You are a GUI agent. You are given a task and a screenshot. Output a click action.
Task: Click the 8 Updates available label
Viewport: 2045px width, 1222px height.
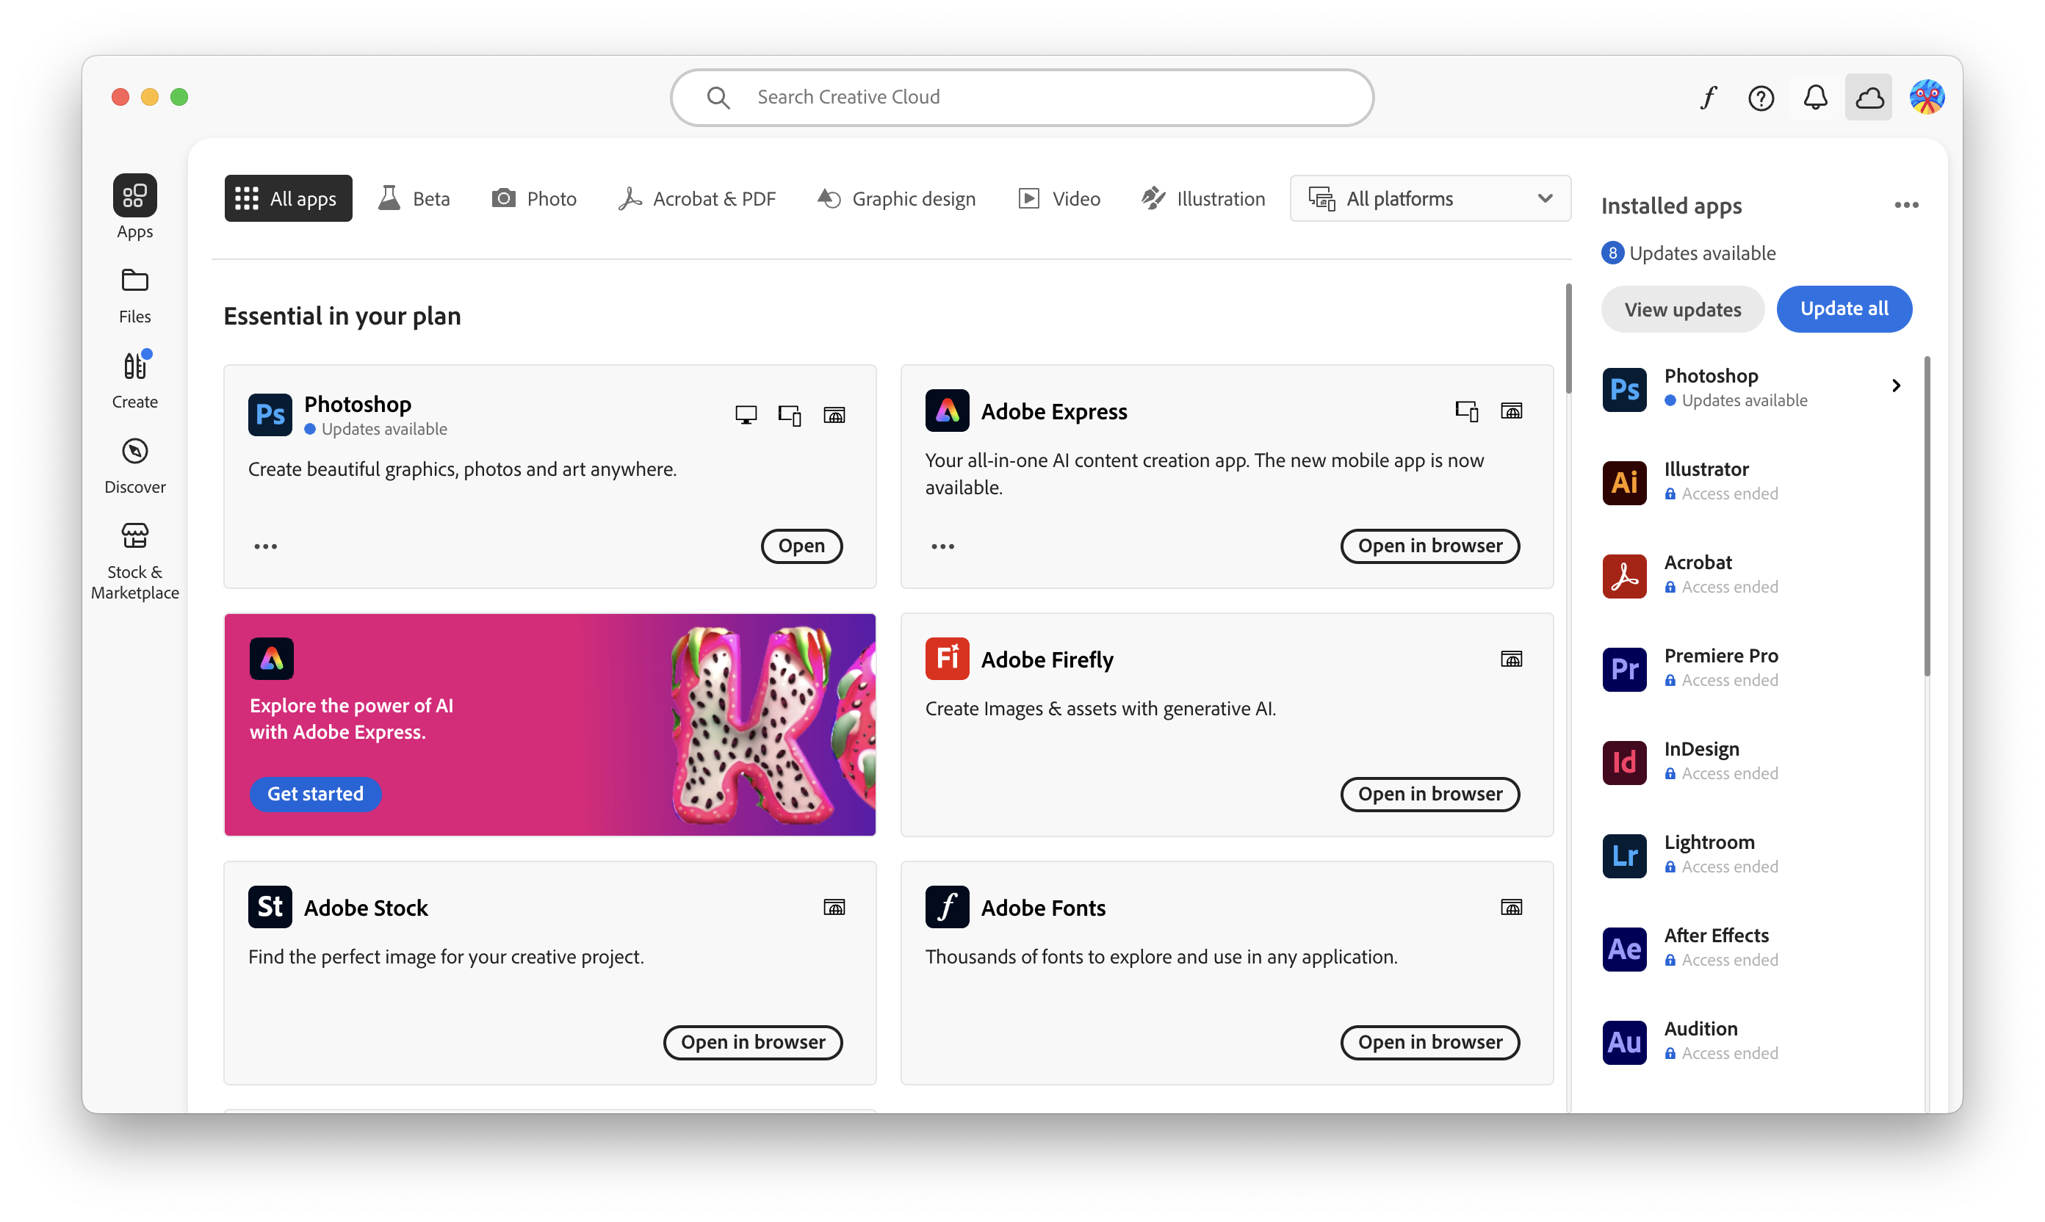1689,253
